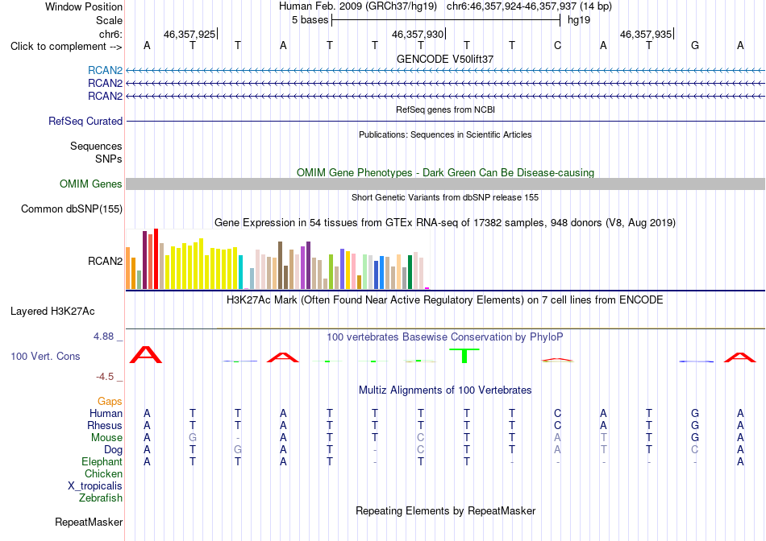Click the chr6:46,357,924-46,357,937 position text
This screenshot has width=766, height=541.
pos(529,6)
